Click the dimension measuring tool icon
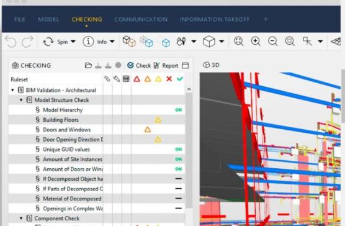The image size is (345, 226). (307, 41)
